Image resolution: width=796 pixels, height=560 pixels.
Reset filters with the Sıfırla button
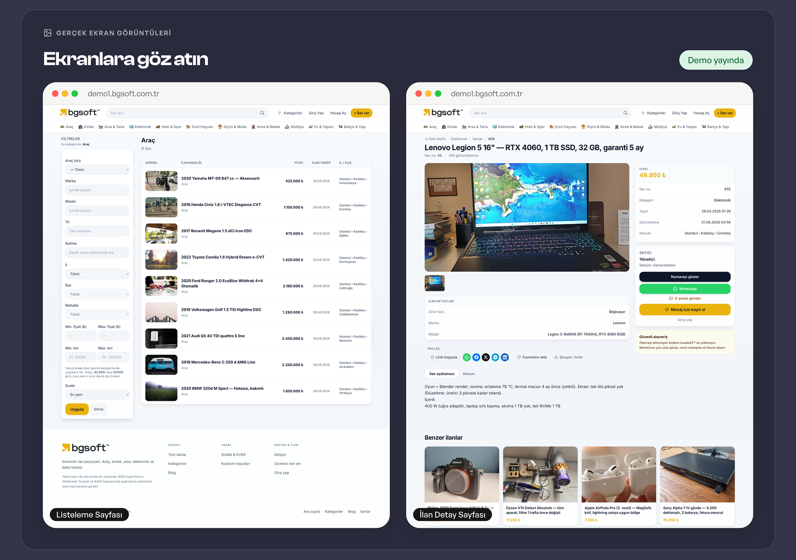pos(99,409)
